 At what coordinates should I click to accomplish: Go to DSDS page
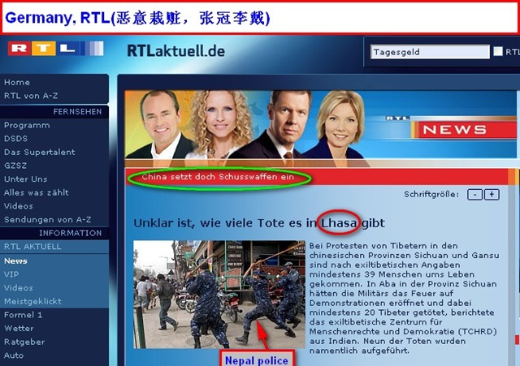coord(15,139)
